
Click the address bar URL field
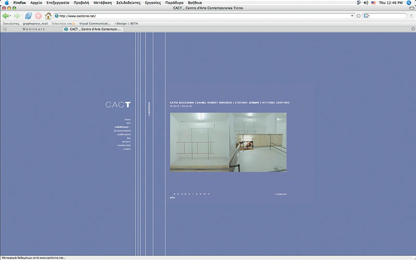pyautogui.click(x=204, y=16)
